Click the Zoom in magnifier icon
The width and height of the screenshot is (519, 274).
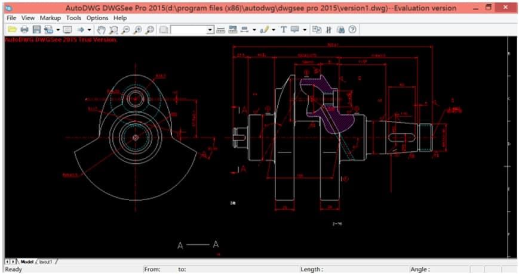(137, 29)
